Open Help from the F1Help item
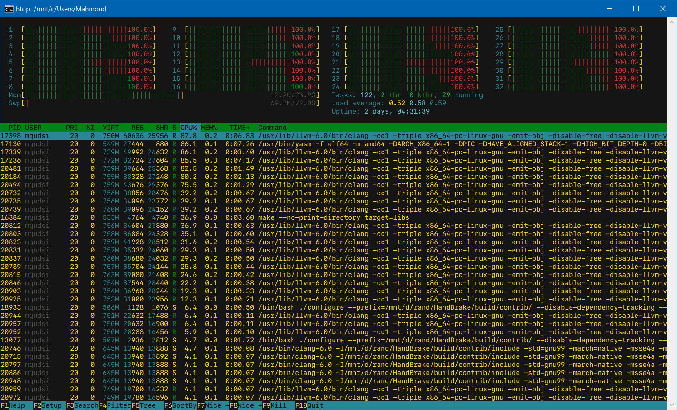 [x=14, y=405]
